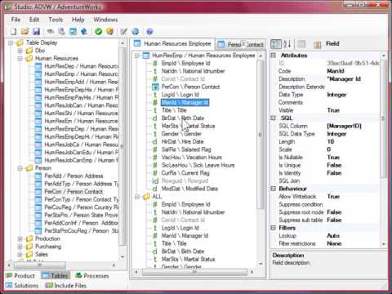This screenshot has width=392, height=294.
Task: Click the folder icon beside Table Display
Action: pos(20,42)
